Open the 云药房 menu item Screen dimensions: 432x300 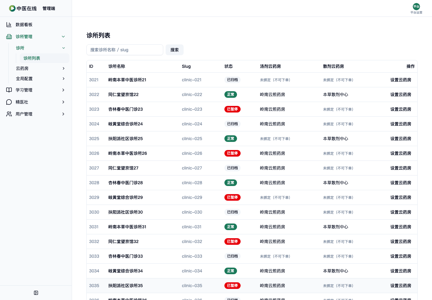click(x=41, y=68)
